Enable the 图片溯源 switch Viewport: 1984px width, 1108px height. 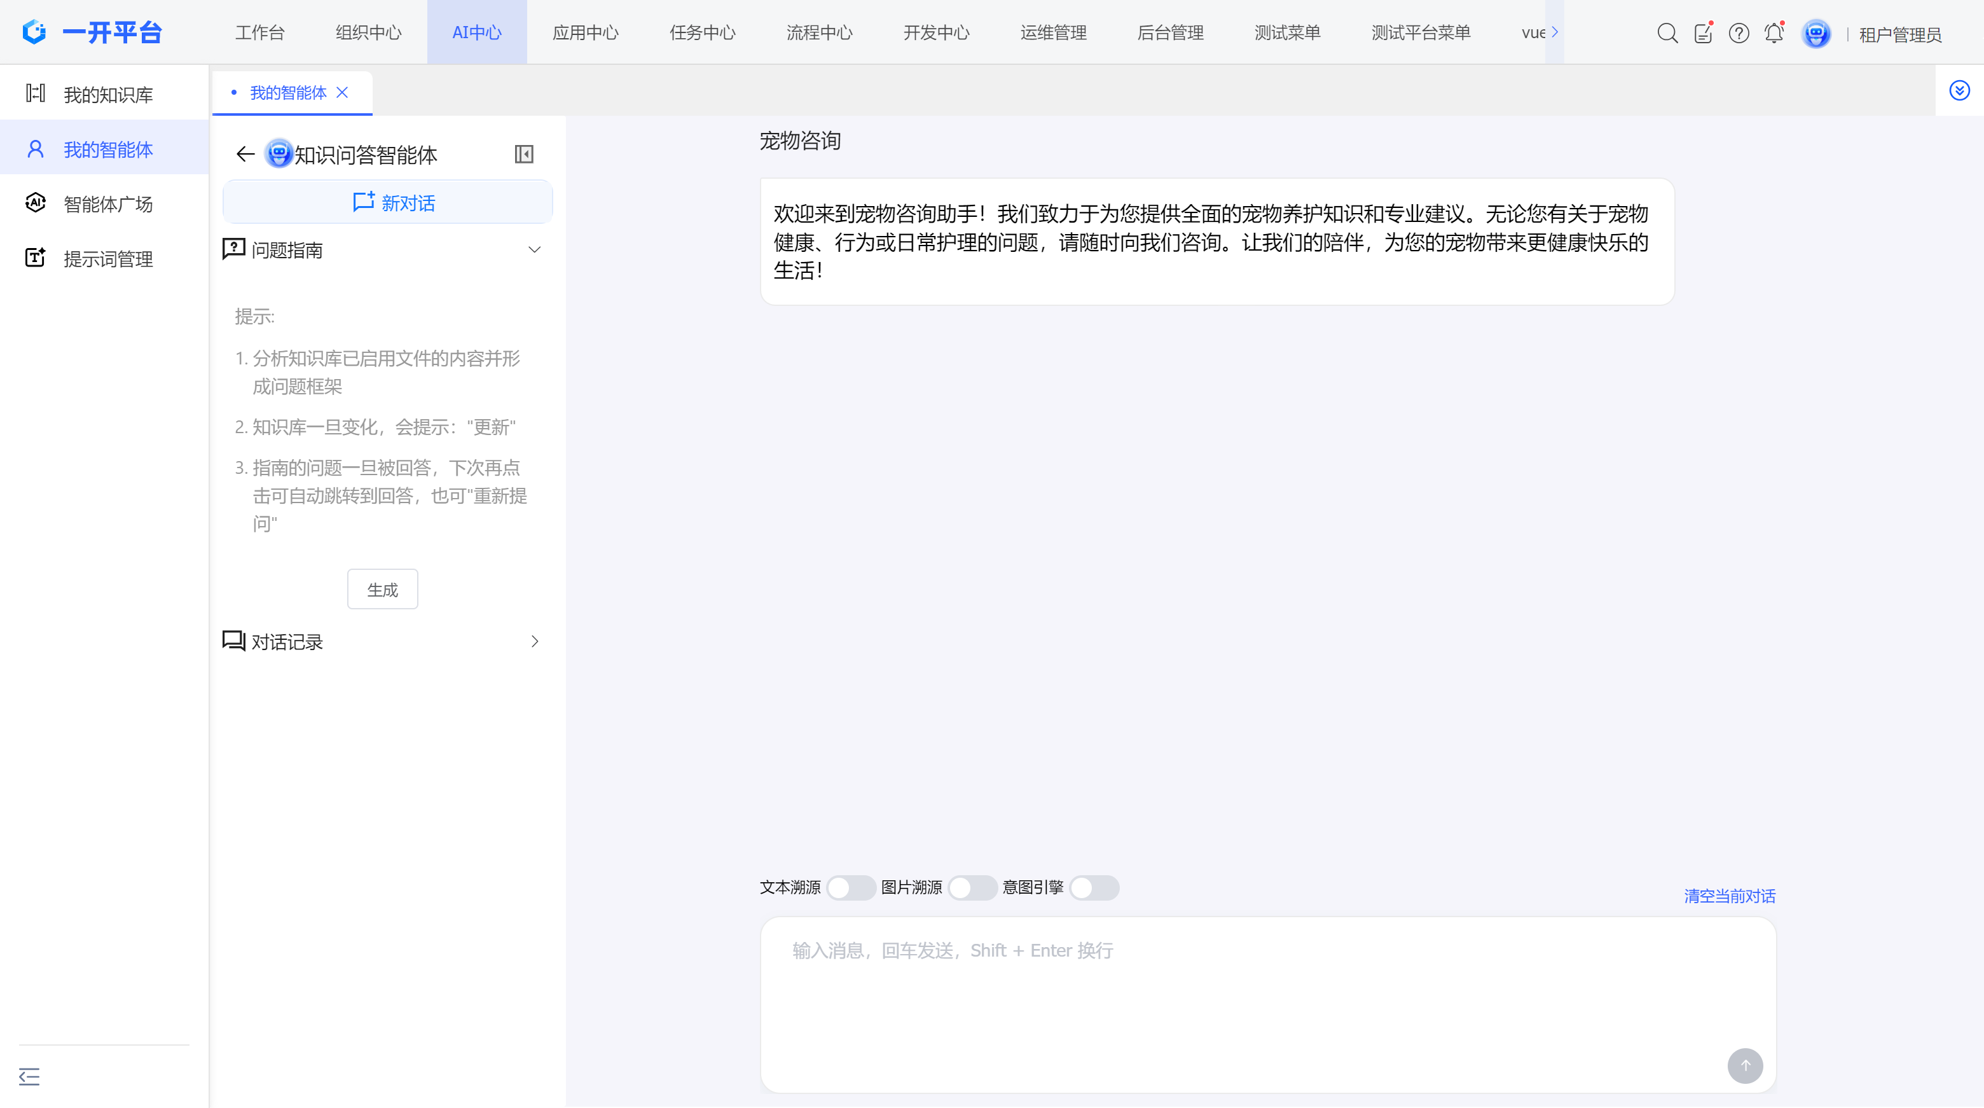pyautogui.click(x=972, y=888)
